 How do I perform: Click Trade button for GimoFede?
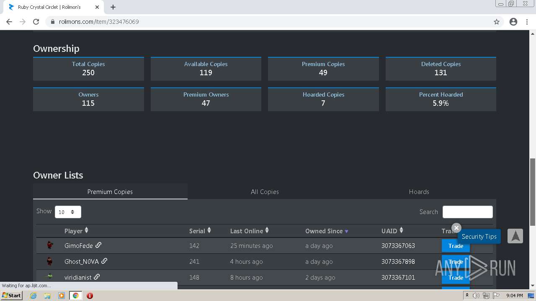click(456, 245)
